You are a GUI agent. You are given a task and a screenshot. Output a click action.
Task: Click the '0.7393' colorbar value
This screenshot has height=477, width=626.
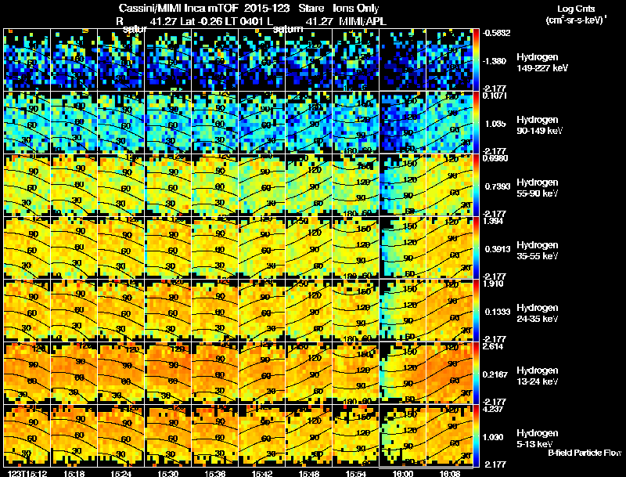coord(498,186)
